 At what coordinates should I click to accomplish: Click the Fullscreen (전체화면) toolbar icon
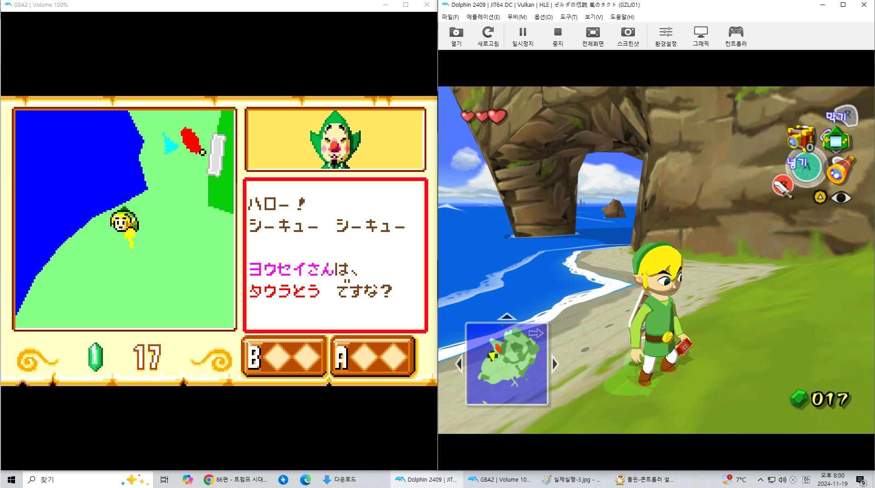tap(593, 36)
